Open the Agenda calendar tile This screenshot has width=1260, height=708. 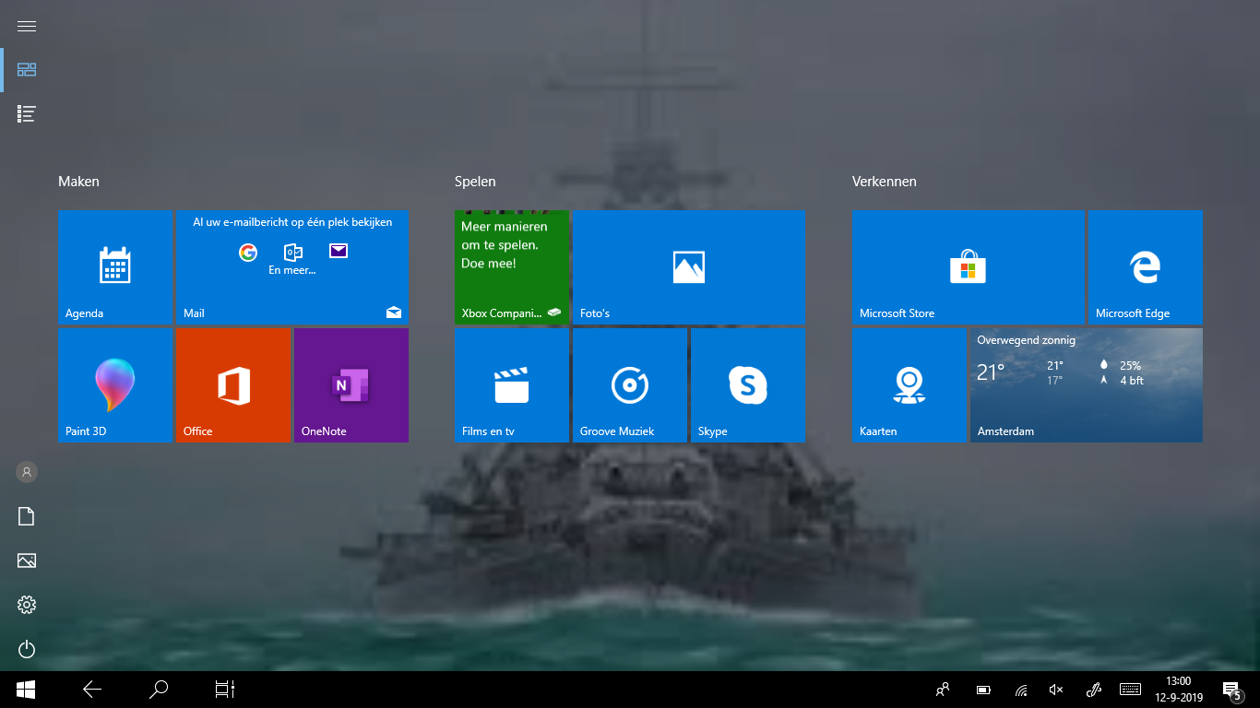(x=115, y=266)
